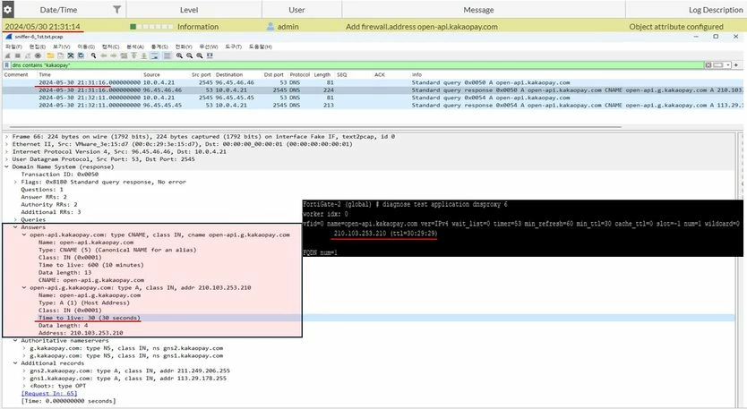The width and height of the screenshot is (747, 409).
Task: Toggle packet colorization in the toolbar
Action: 167,55
